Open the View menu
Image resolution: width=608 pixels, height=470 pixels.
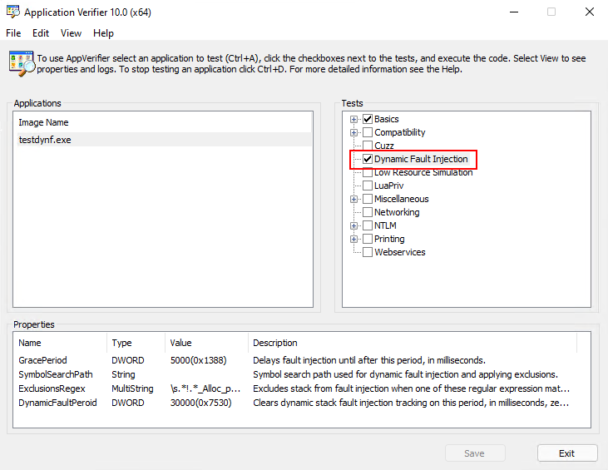[71, 33]
